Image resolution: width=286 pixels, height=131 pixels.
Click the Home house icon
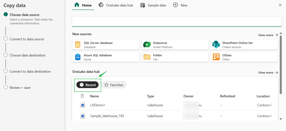tap(77, 5)
